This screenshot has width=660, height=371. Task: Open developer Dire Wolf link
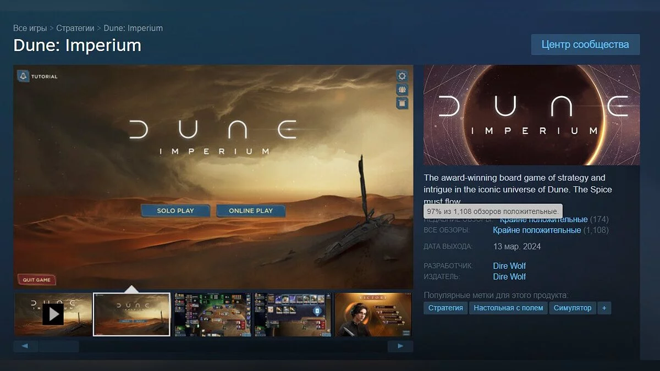click(x=509, y=266)
